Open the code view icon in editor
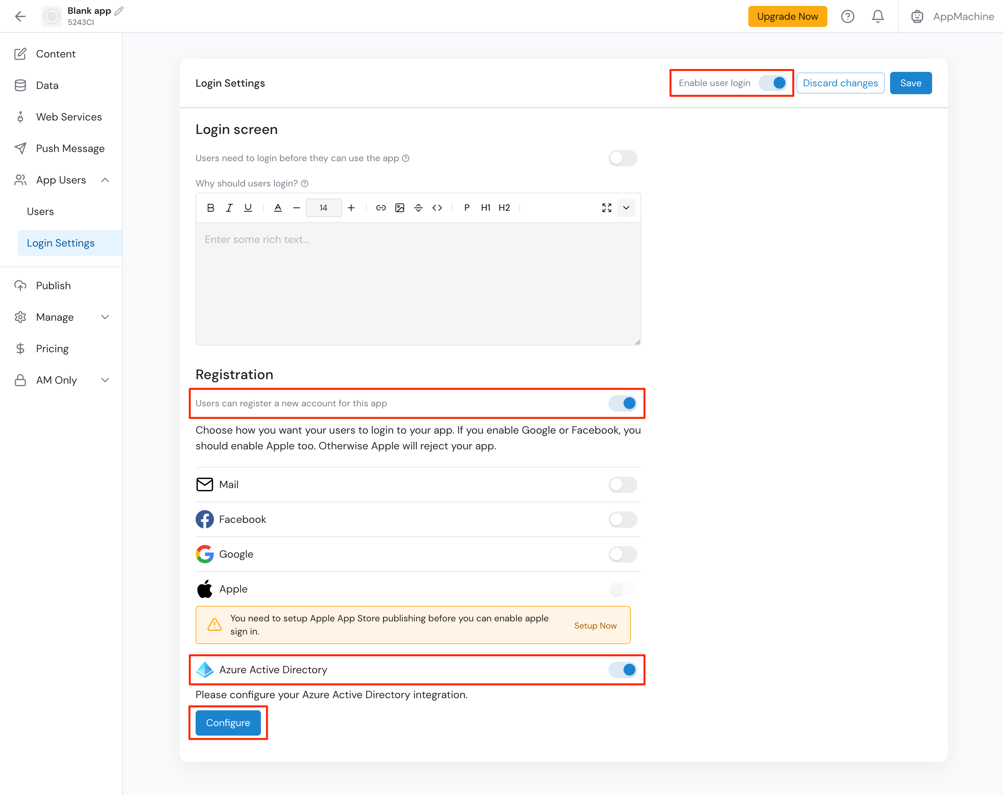 (x=437, y=208)
